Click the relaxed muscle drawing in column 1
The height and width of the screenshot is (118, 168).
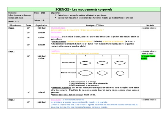coord(85,63)
